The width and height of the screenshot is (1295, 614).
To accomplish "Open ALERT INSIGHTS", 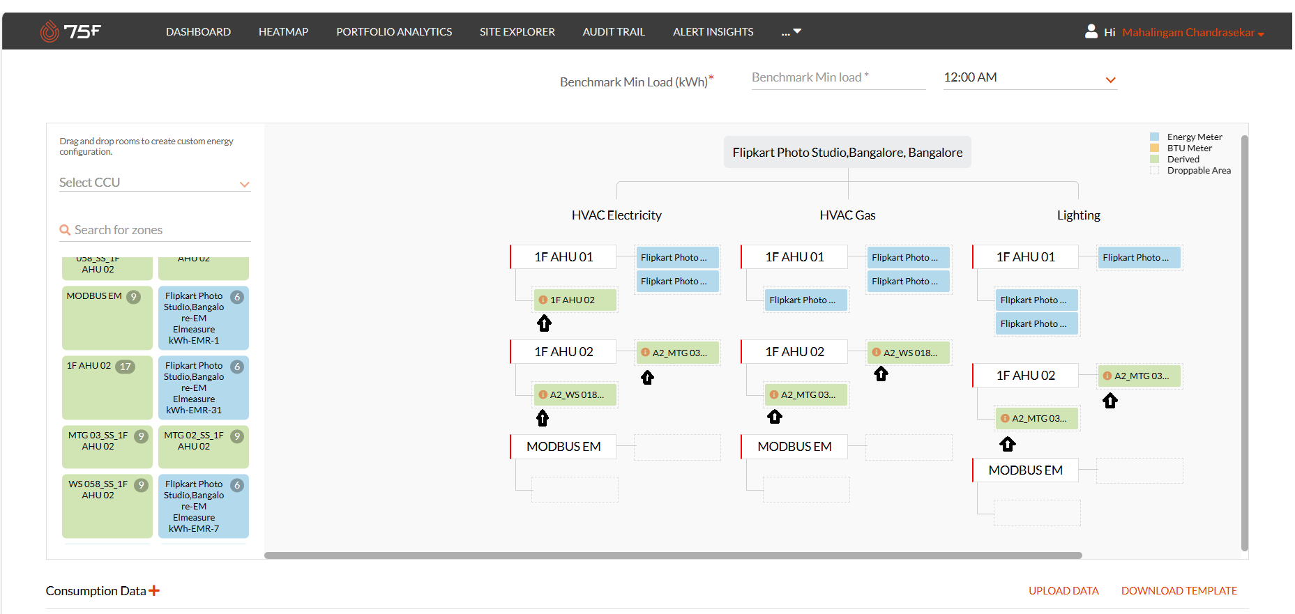I will coord(713,31).
